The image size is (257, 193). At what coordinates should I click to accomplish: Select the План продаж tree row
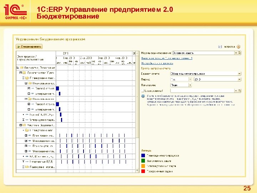[x=36, y=135]
